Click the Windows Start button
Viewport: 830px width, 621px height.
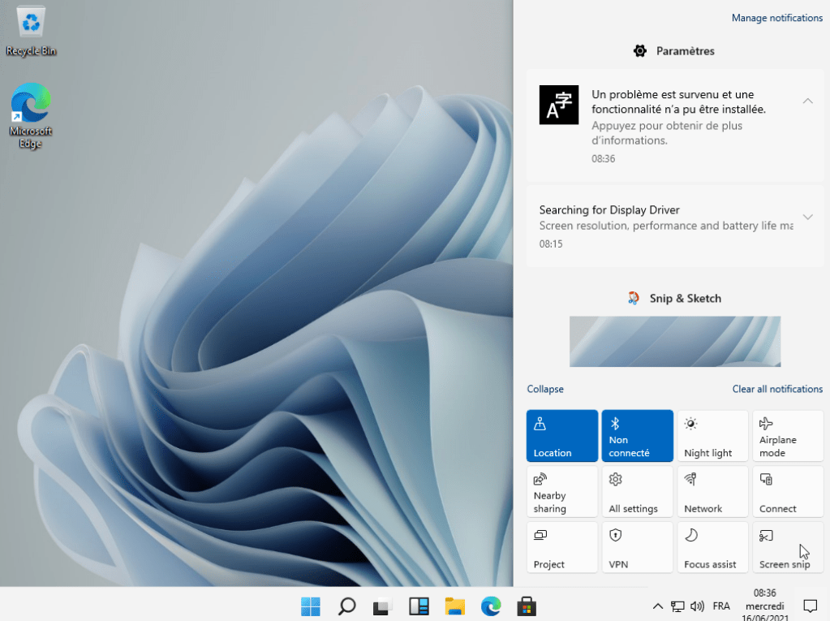[x=311, y=606]
